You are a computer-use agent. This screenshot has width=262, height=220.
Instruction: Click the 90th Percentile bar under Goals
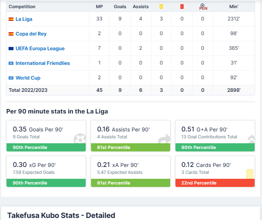(46, 147)
